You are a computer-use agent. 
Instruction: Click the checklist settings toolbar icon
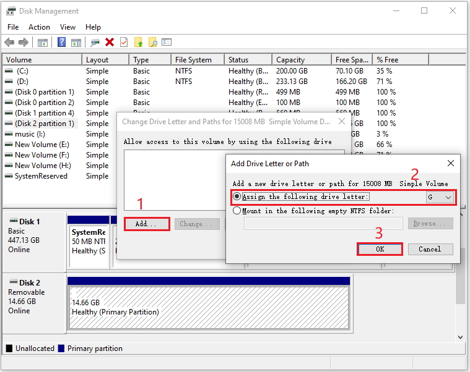pos(167,42)
